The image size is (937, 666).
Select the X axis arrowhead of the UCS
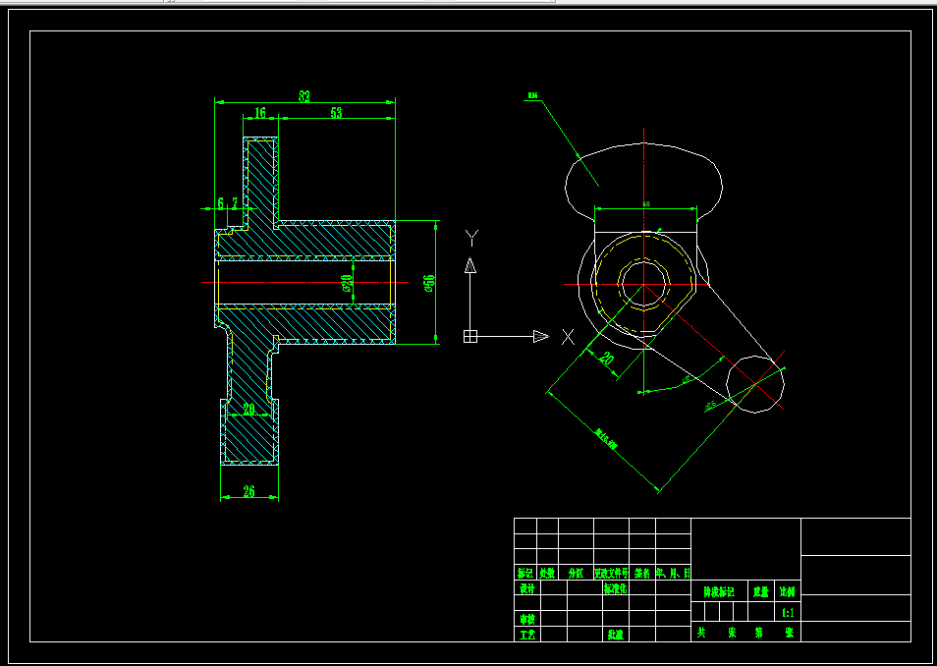point(541,337)
